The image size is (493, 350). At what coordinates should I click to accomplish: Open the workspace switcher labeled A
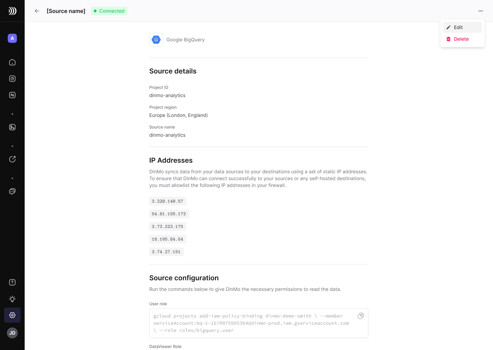point(12,38)
